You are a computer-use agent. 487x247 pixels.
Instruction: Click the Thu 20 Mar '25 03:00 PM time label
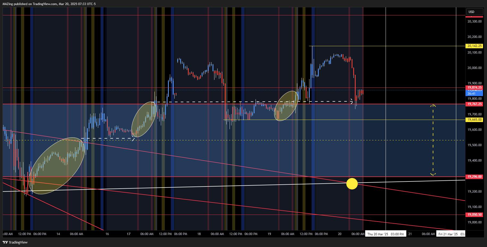[385, 234]
